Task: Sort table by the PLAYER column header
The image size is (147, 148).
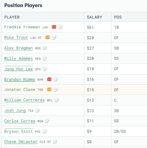Action: point(12,17)
